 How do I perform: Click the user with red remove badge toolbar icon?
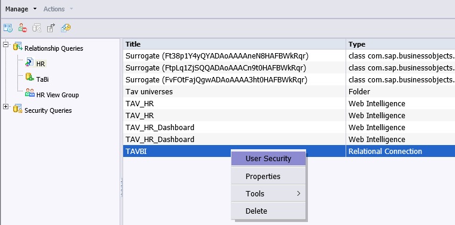click(22, 28)
